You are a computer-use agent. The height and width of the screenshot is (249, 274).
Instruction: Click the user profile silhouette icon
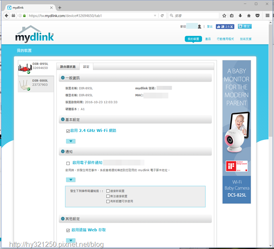tap(200, 27)
